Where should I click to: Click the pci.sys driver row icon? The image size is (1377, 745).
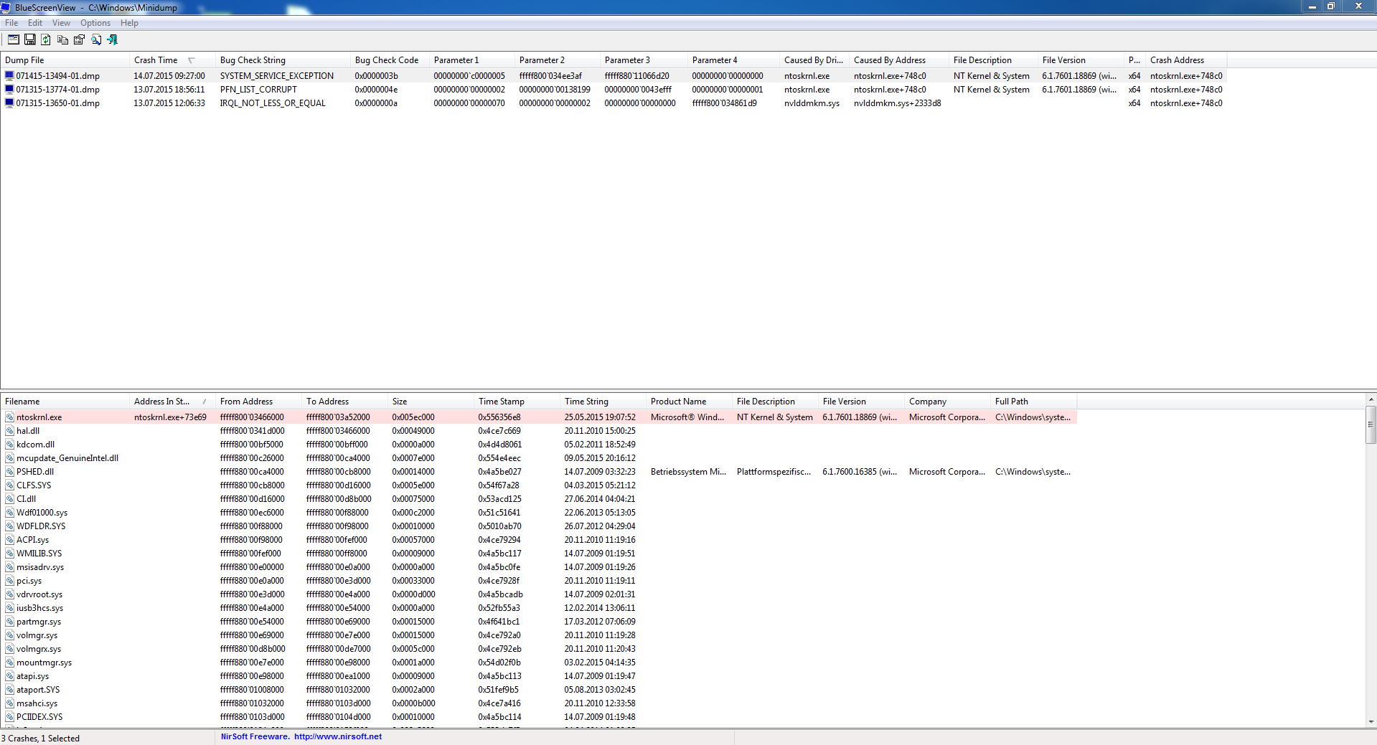pyautogui.click(x=10, y=580)
